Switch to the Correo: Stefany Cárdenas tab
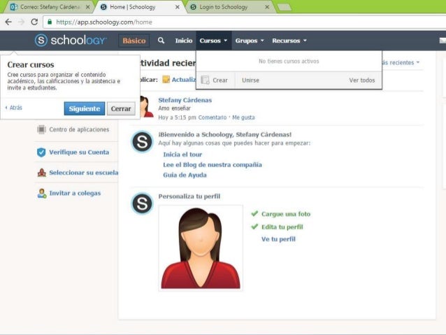Image resolution: width=446 pixels, height=335 pixels. click(x=50, y=7)
